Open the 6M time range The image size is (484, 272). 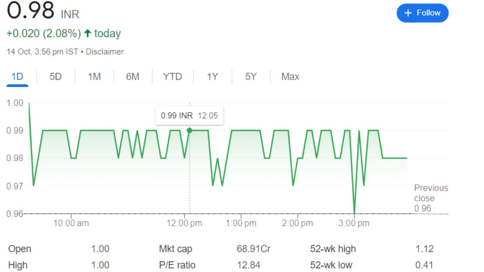(x=133, y=77)
